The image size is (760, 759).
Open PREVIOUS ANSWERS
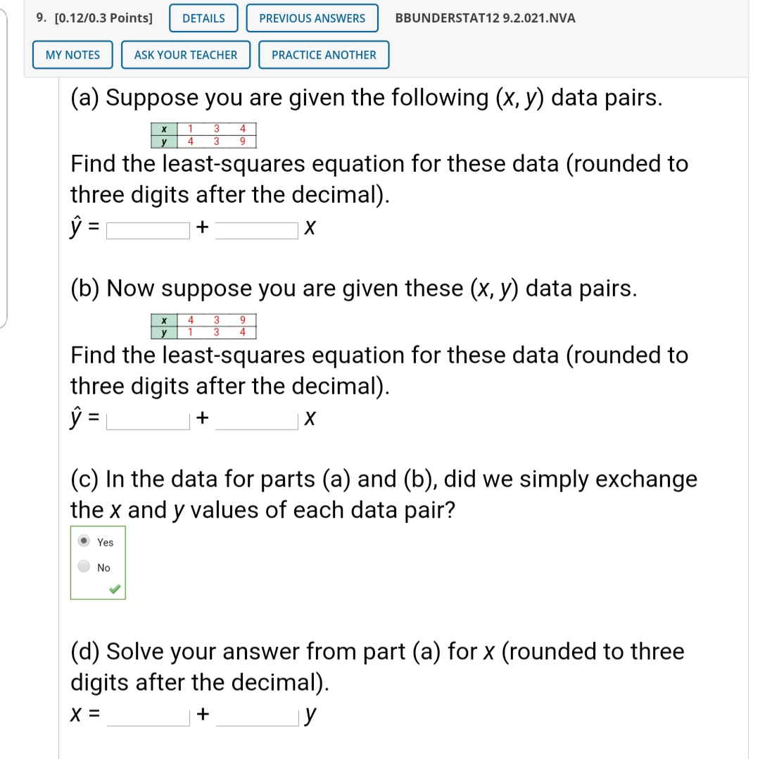coord(312,18)
